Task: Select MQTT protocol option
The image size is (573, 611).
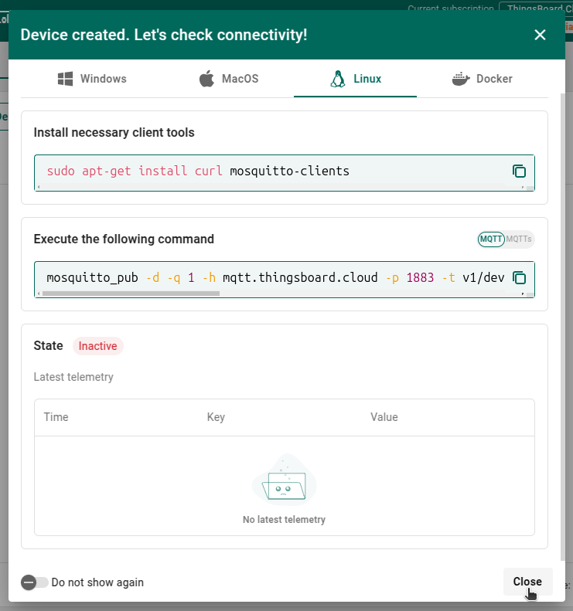Action: click(491, 239)
